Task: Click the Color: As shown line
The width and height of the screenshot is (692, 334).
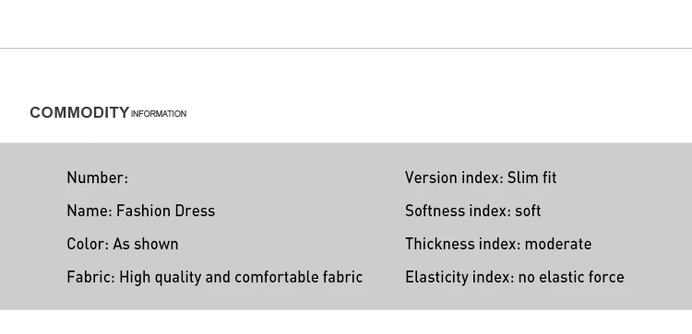Action: click(x=122, y=244)
